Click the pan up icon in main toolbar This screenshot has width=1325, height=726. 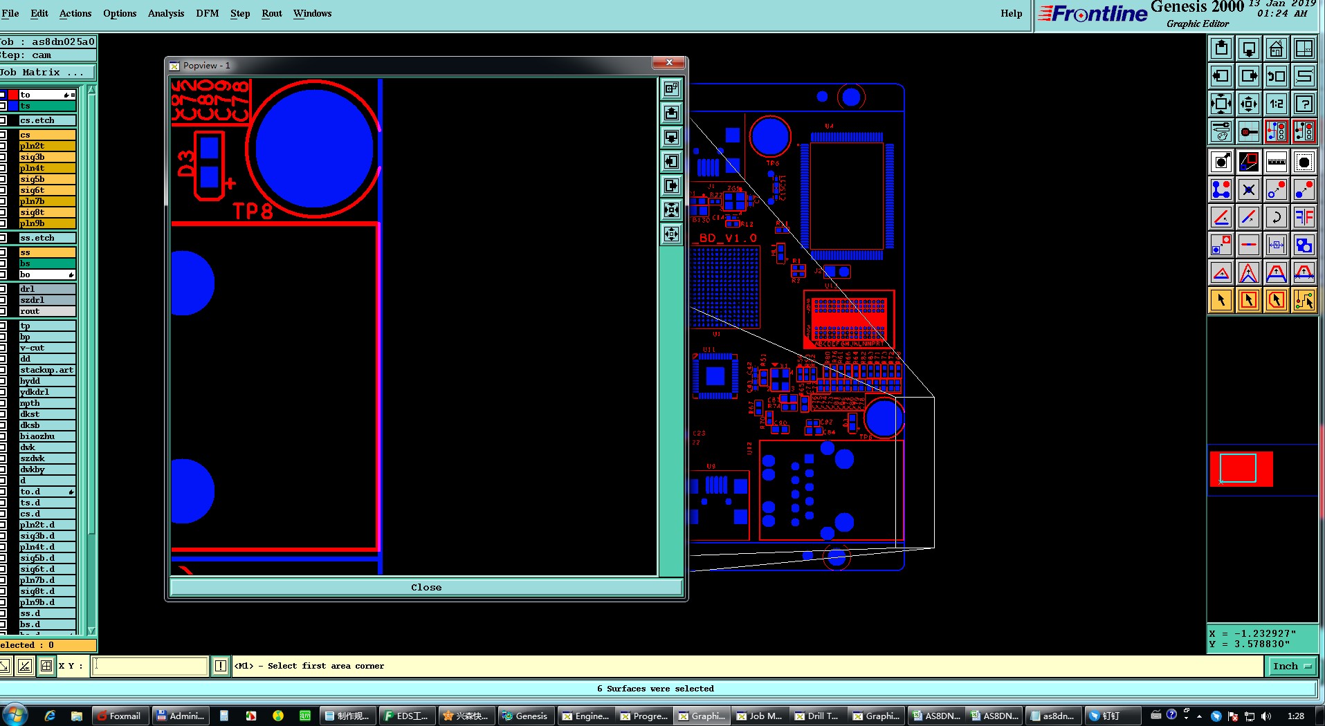[1221, 48]
